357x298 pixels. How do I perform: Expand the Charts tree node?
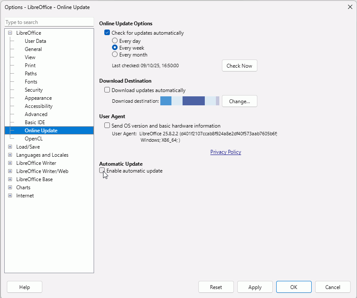(10, 188)
